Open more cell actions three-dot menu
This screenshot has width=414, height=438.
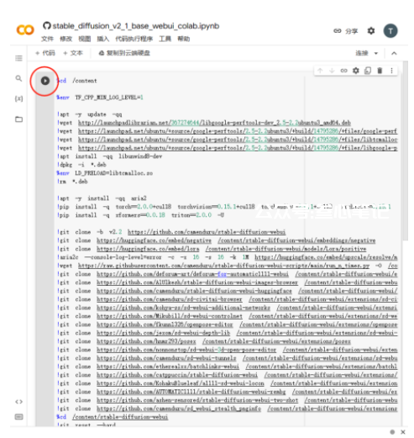point(391,71)
